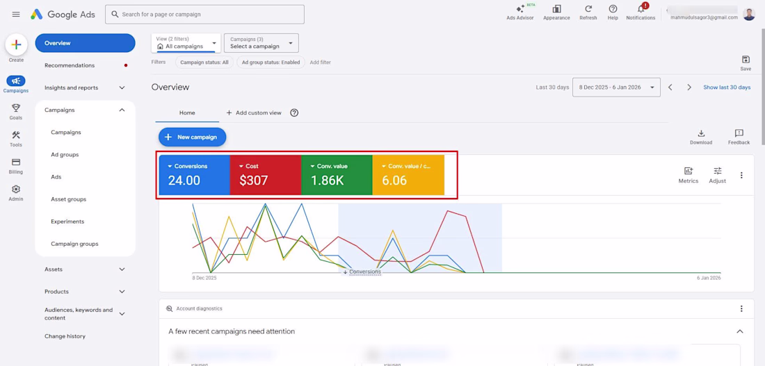
Task: Open Goals trophy section
Action: click(x=15, y=112)
